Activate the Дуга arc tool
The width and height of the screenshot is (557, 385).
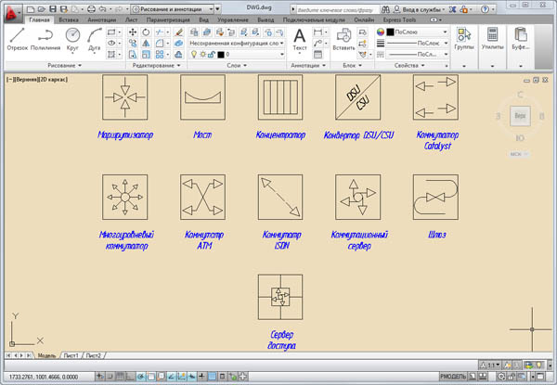[95, 38]
